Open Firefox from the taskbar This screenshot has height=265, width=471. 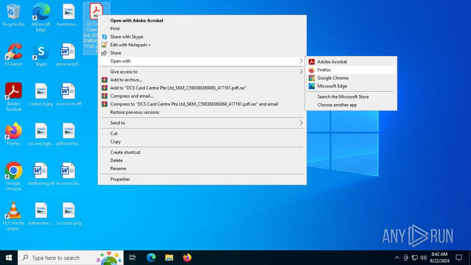pyautogui.click(x=187, y=258)
